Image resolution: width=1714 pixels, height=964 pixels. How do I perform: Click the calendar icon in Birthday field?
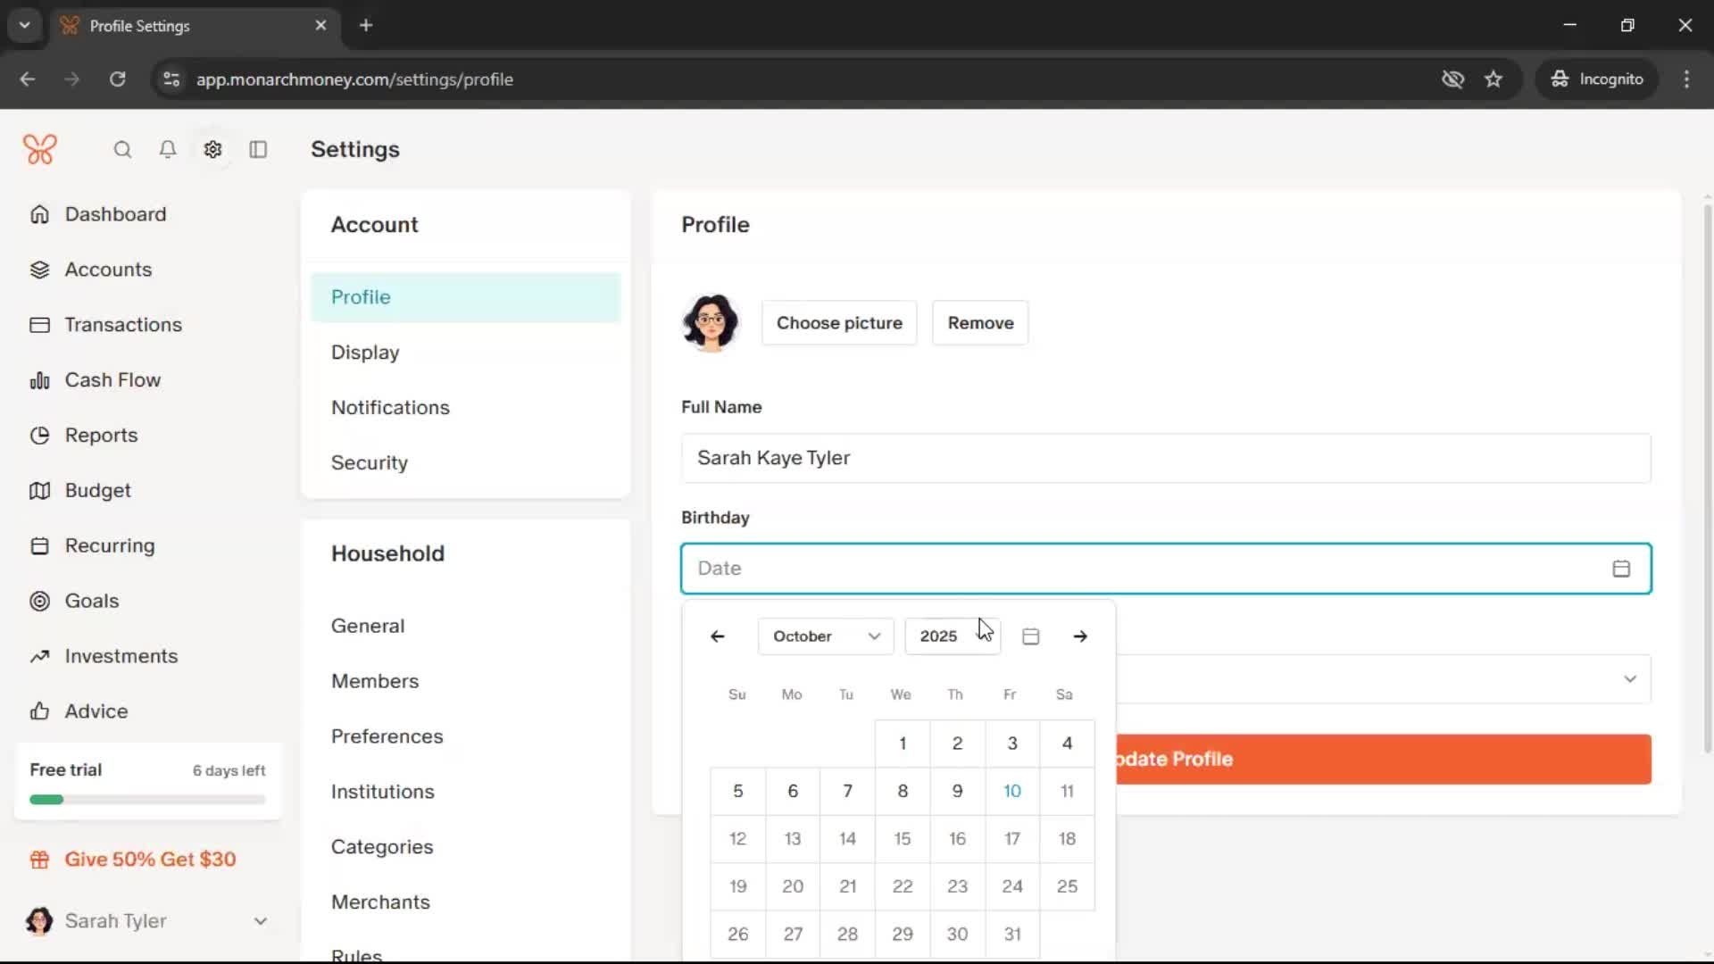[x=1621, y=569]
